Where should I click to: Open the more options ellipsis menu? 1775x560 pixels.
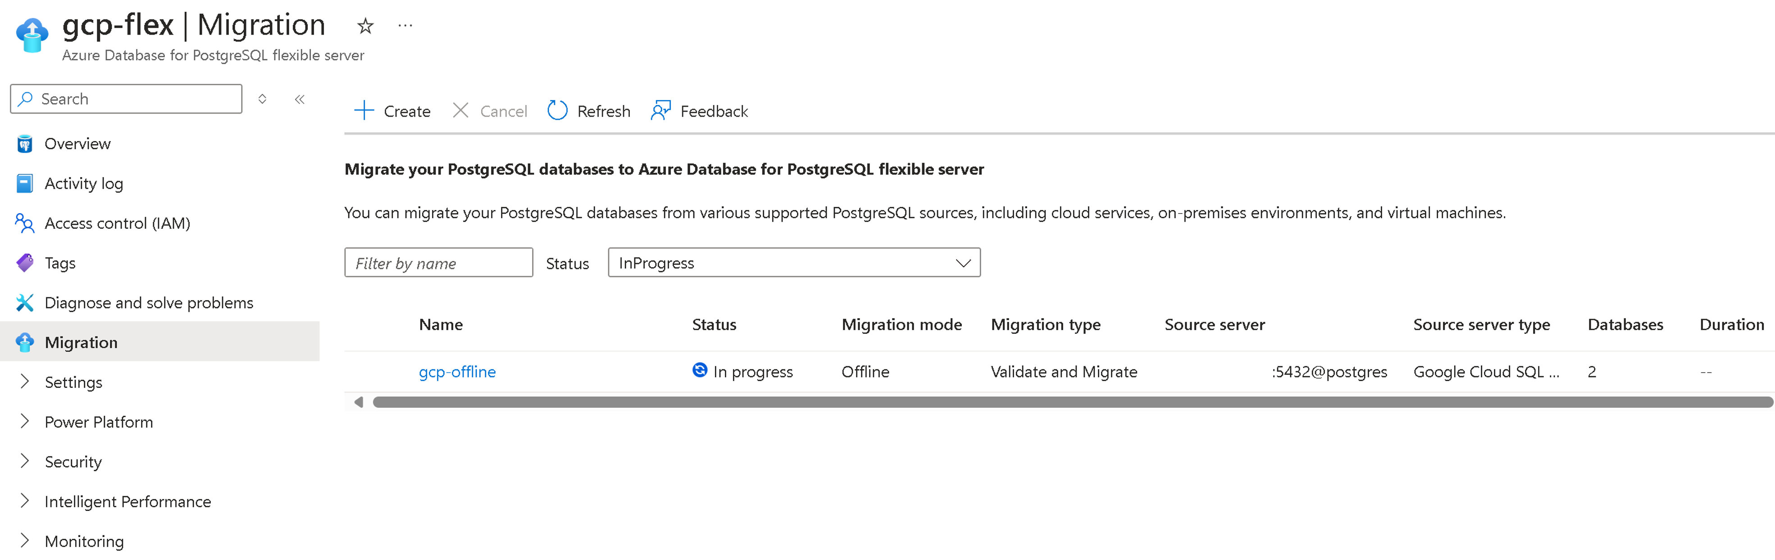tap(405, 26)
